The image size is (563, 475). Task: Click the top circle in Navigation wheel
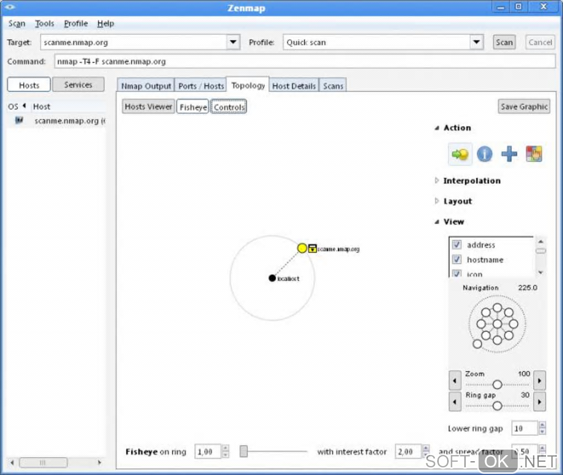tap(497, 308)
